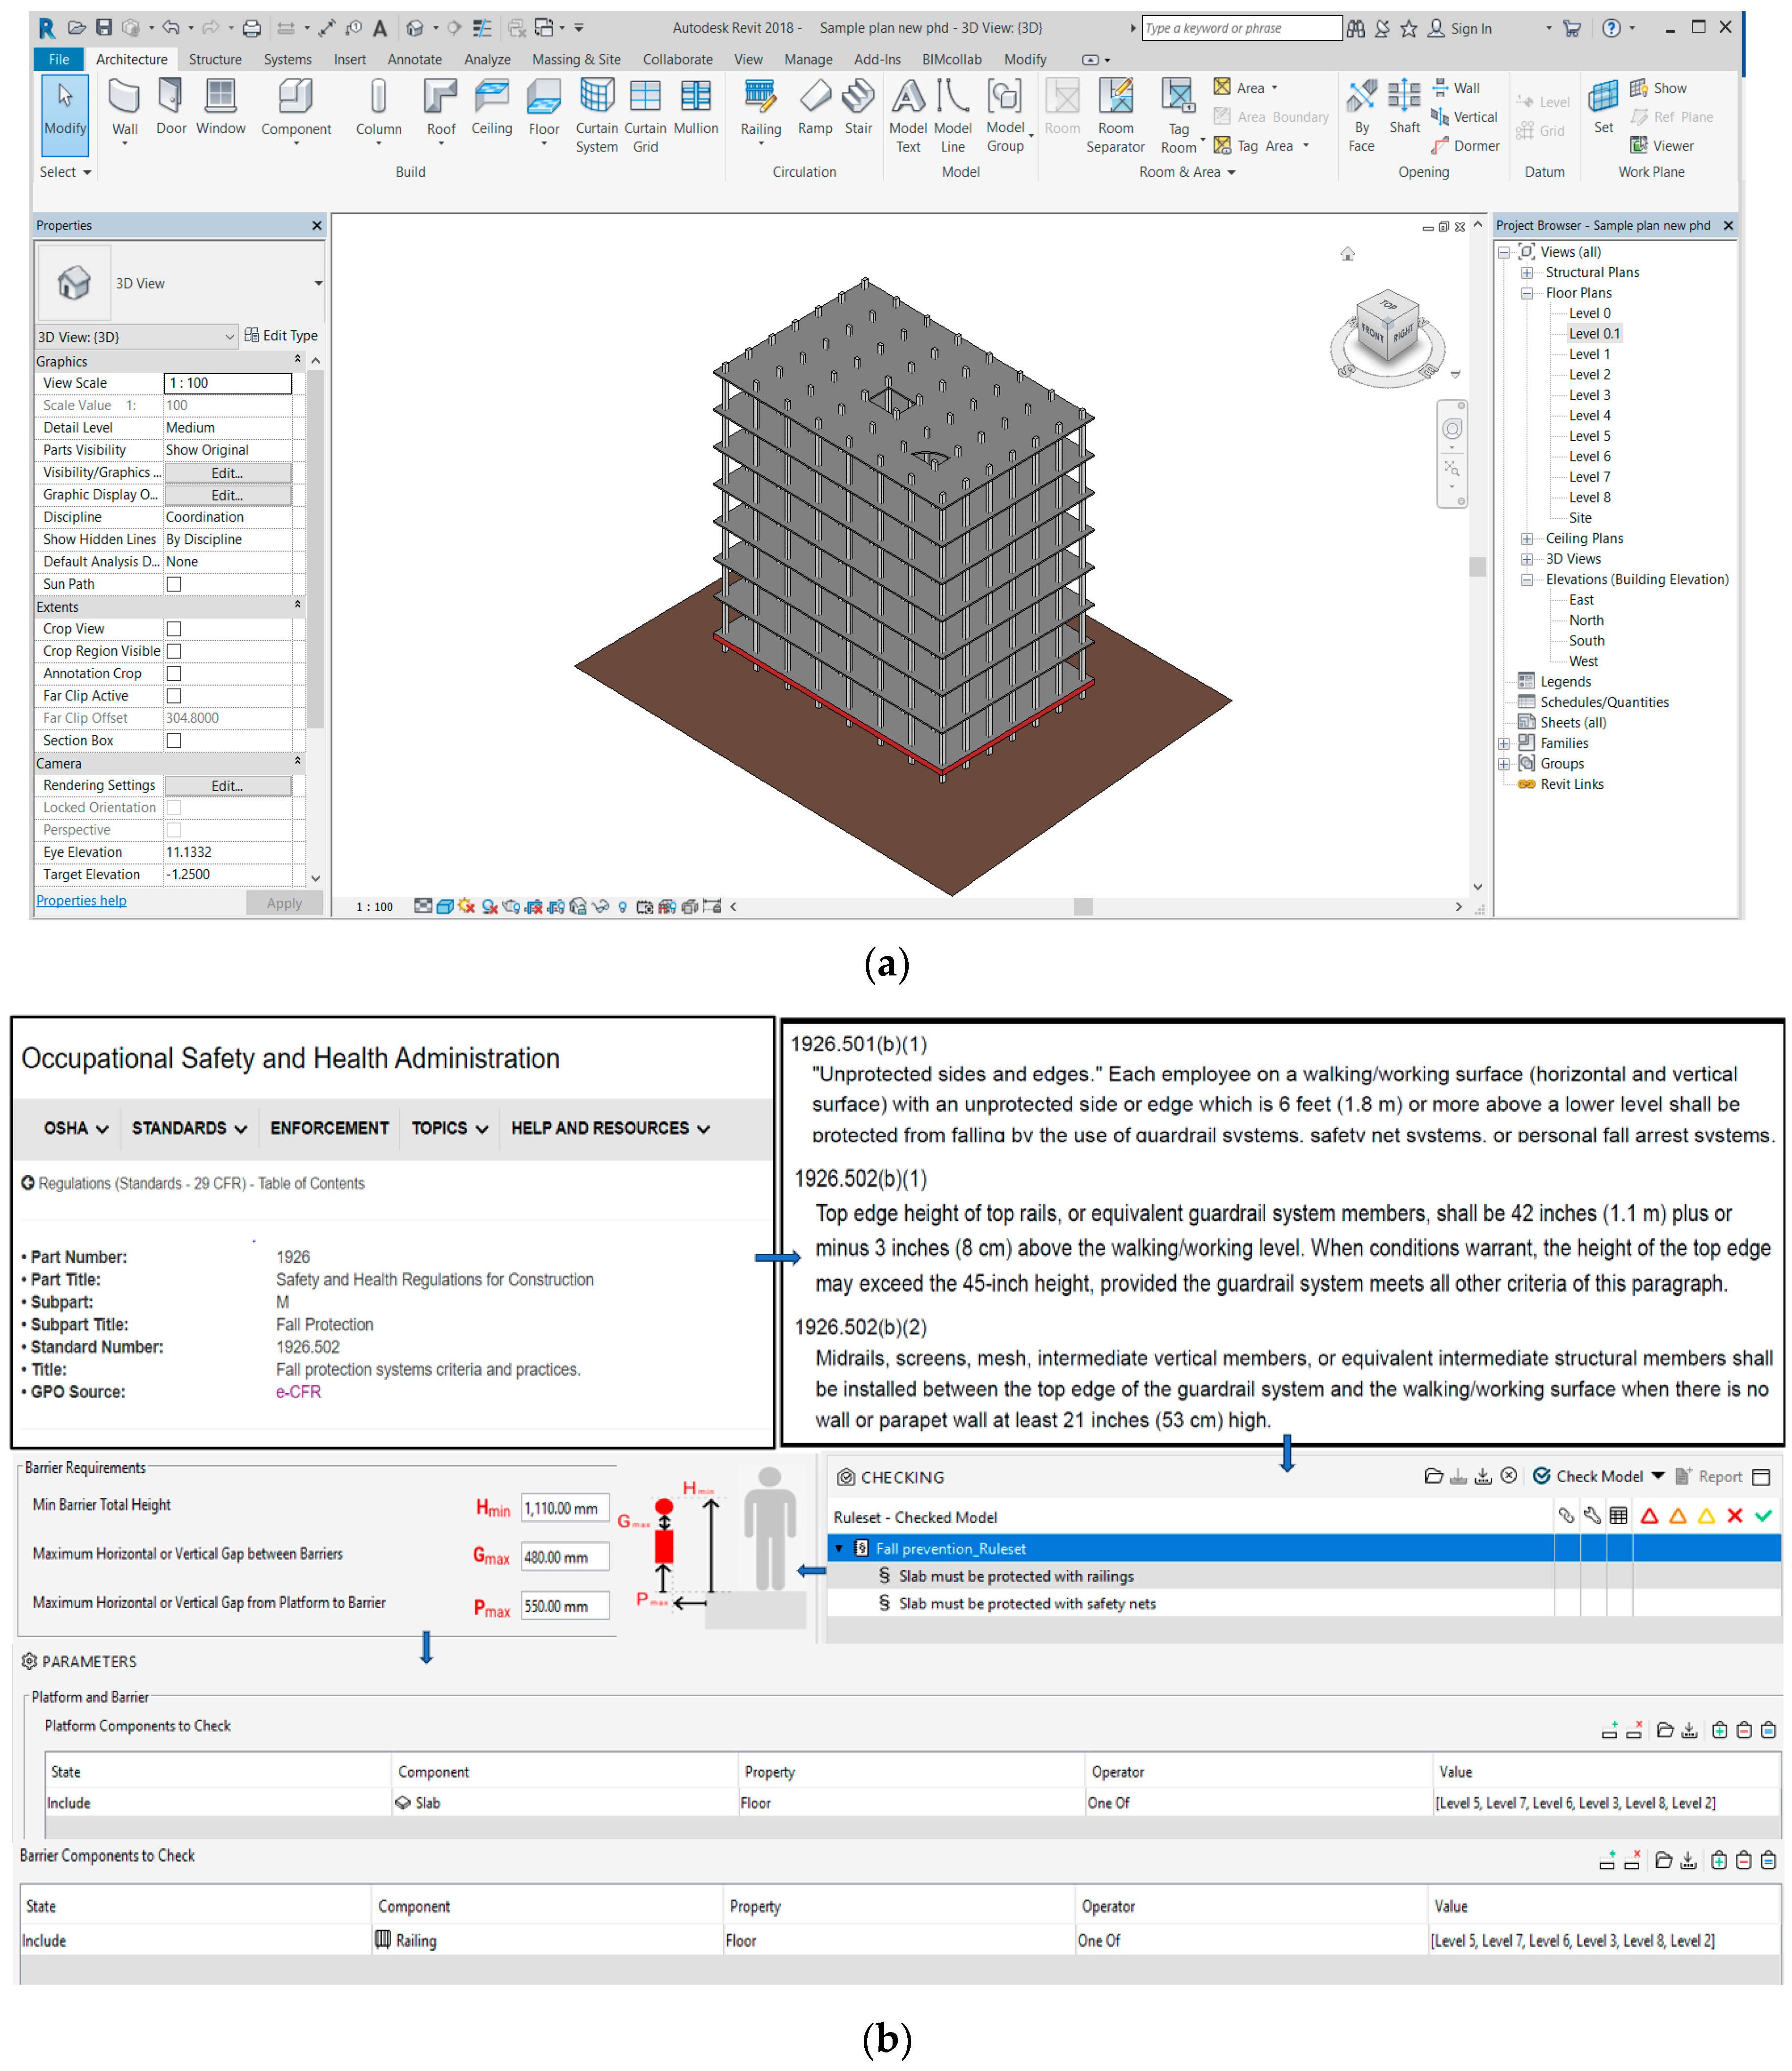
Task: Click the ViewCube home icon
Action: [x=1347, y=254]
